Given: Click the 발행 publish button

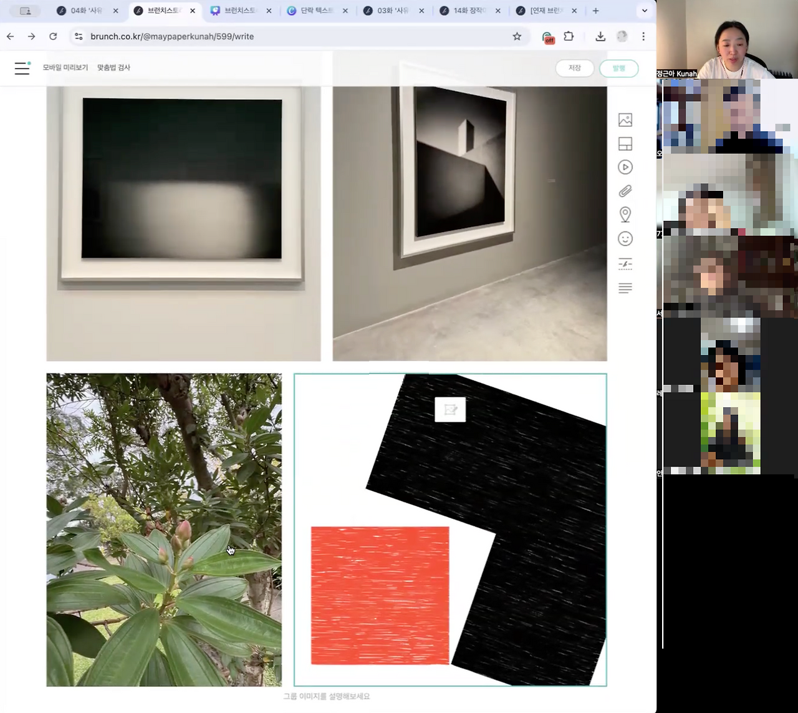Looking at the screenshot, I should pyautogui.click(x=619, y=68).
